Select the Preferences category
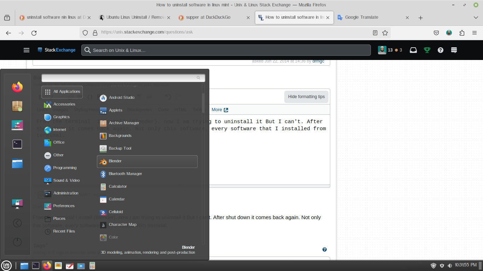This screenshot has height=271, width=483. [x=62, y=206]
